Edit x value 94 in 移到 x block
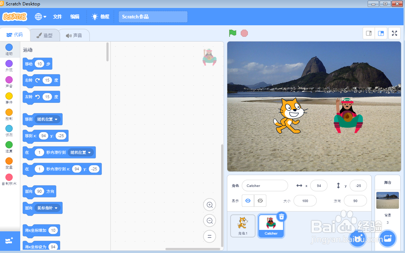 [44, 136]
